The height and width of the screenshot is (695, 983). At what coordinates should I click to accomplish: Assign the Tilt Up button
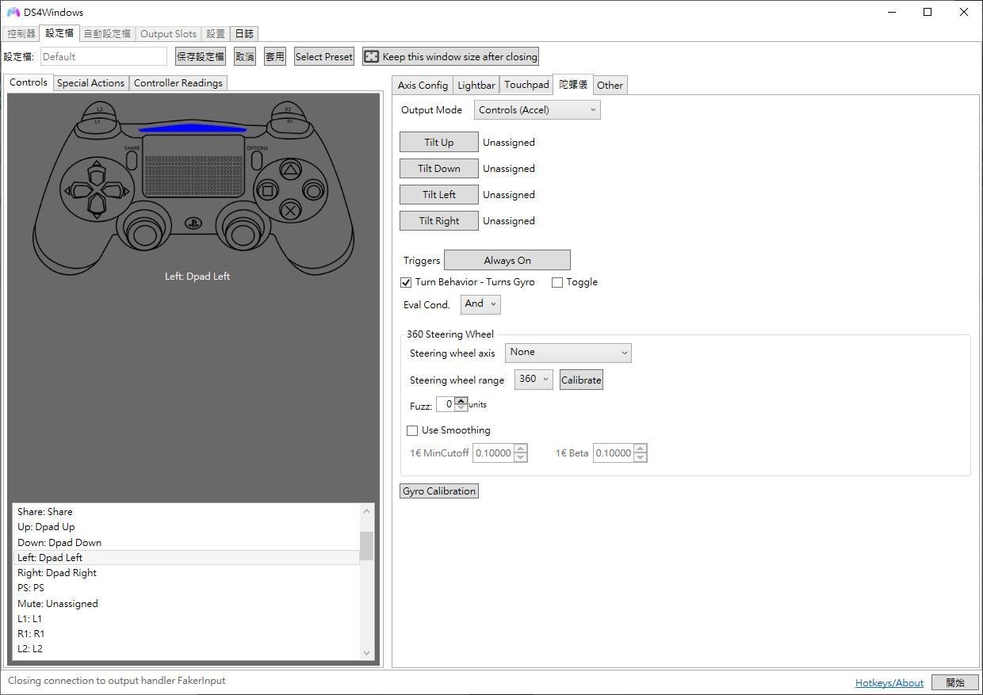pos(439,142)
